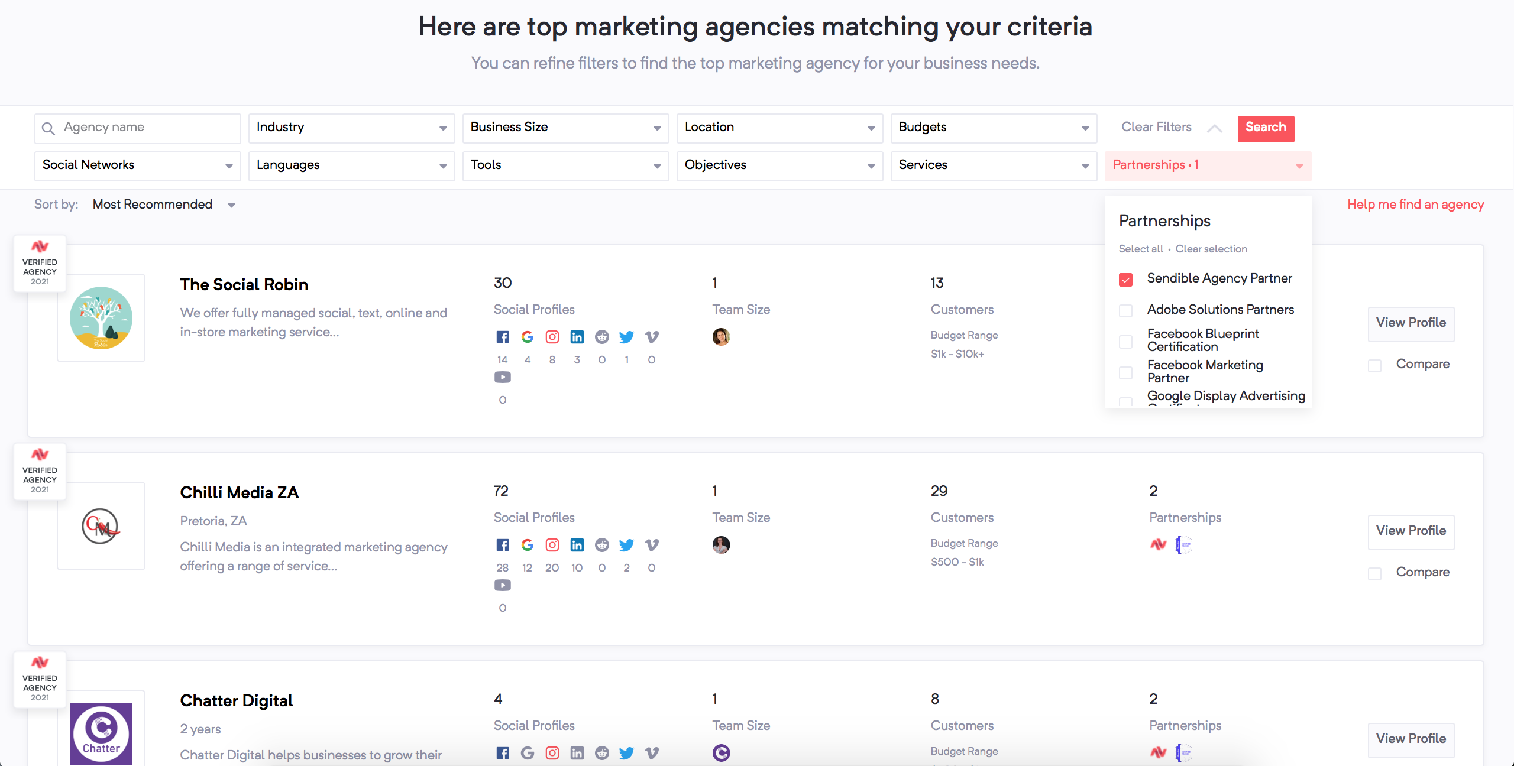Click the red Search button
Viewport: 1514px width, 766px height.
[1266, 128]
